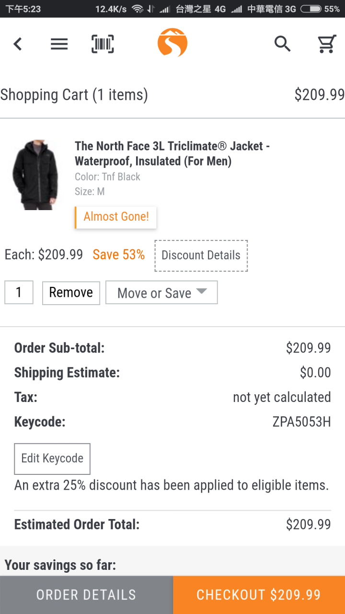Open the ORDER DETAILS tab
Screen dimensions: 345x614
click(x=86, y=595)
